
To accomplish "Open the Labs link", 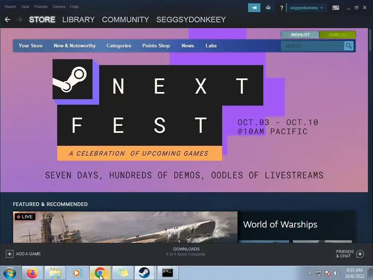I will click(x=211, y=46).
